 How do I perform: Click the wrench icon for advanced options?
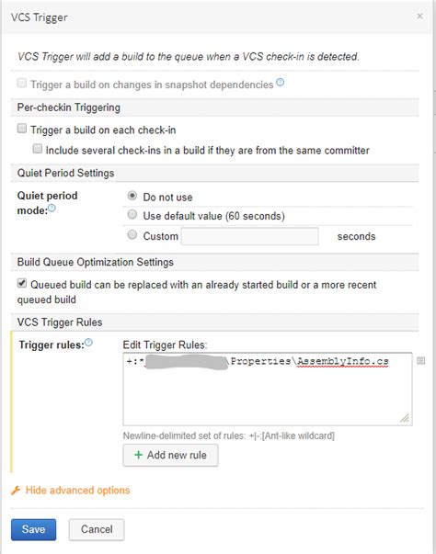click(x=16, y=491)
